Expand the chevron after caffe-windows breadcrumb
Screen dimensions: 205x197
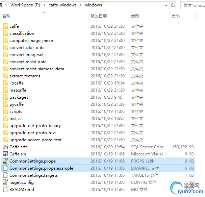(81, 5)
